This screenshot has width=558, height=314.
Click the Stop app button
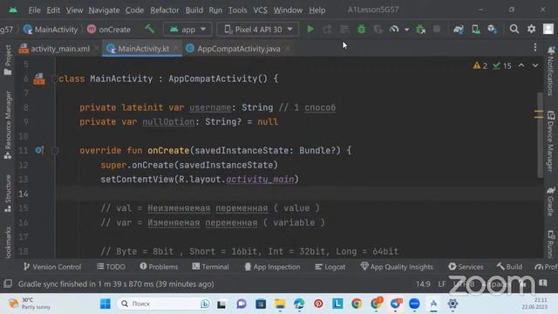coord(437,29)
